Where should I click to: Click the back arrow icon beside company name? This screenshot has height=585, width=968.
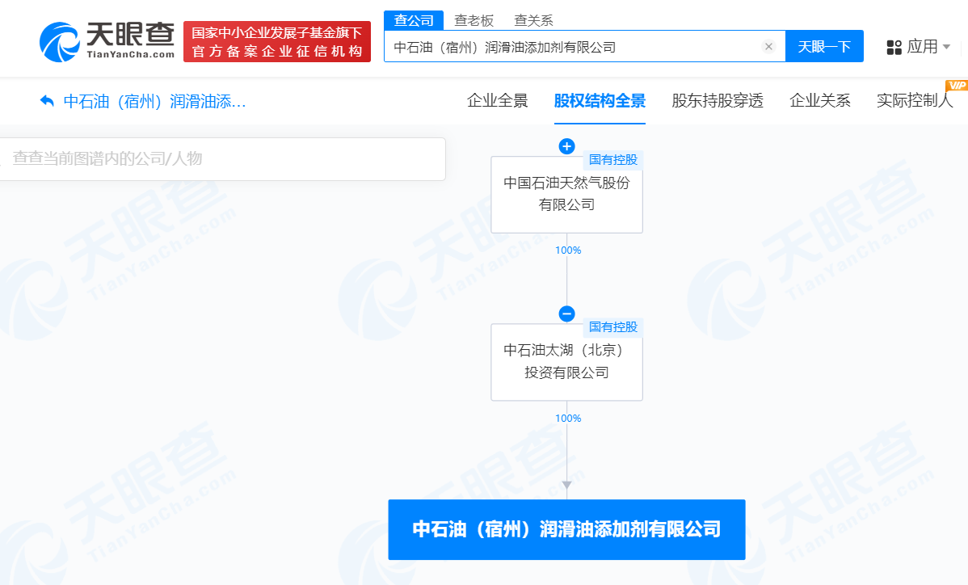47,100
